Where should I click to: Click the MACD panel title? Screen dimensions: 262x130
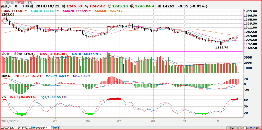[x=6, y=76]
